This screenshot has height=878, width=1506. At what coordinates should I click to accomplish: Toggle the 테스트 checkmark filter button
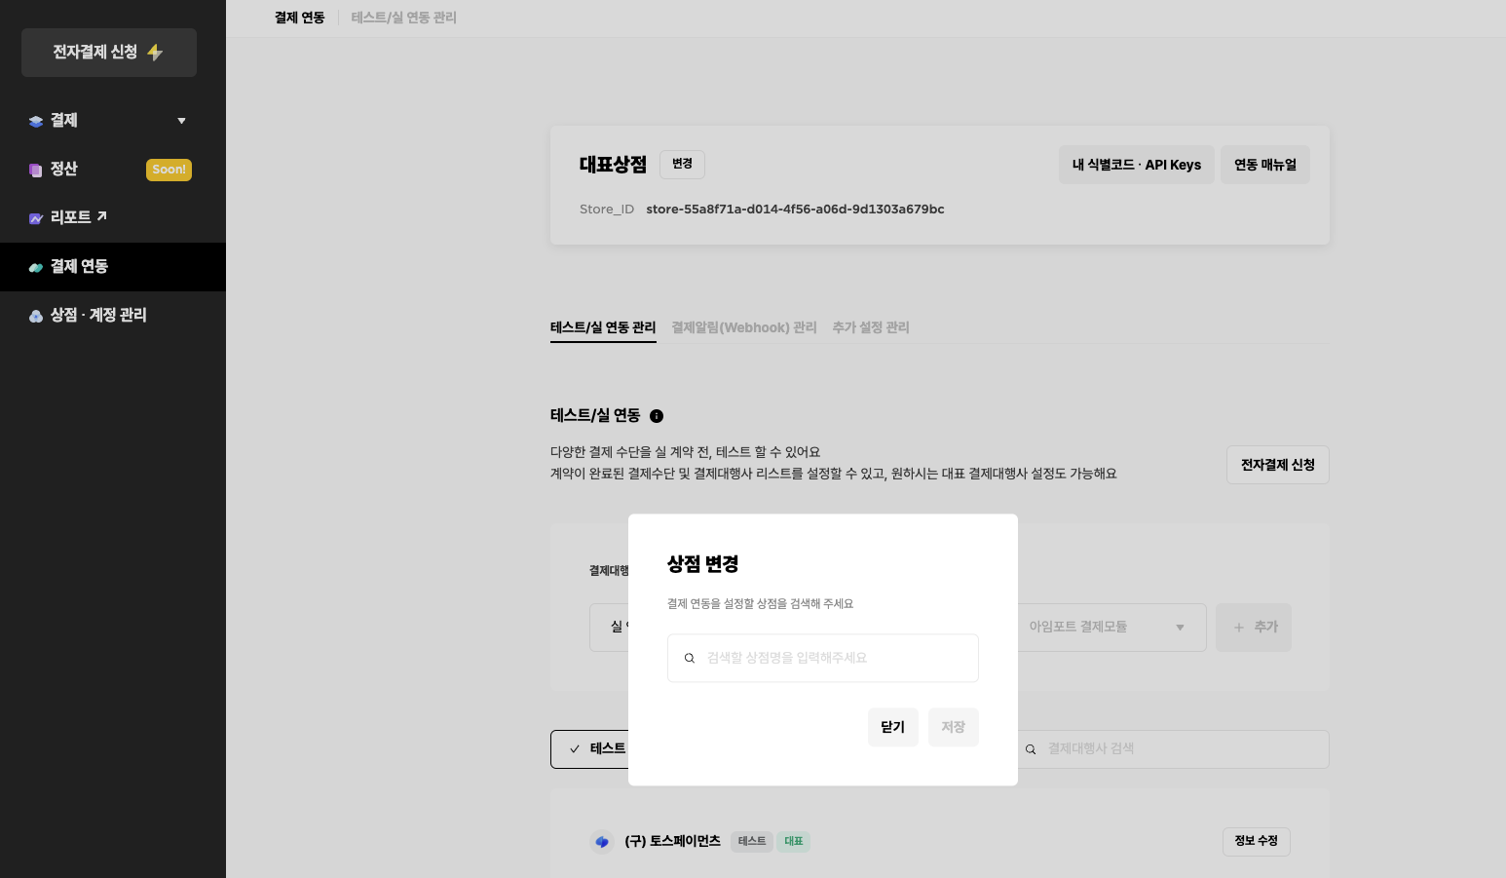(590, 748)
